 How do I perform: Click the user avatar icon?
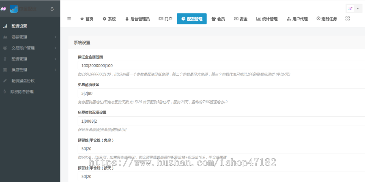click(x=350, y=9)
